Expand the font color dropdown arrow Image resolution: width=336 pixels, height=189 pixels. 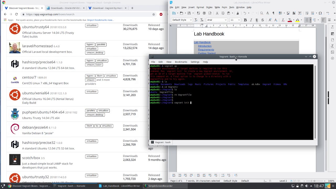[x=293, y=20]
